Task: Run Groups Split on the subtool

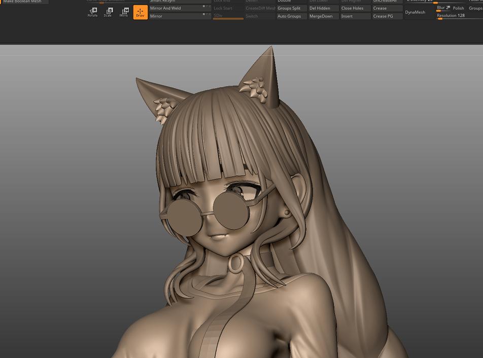Action: 291,8
